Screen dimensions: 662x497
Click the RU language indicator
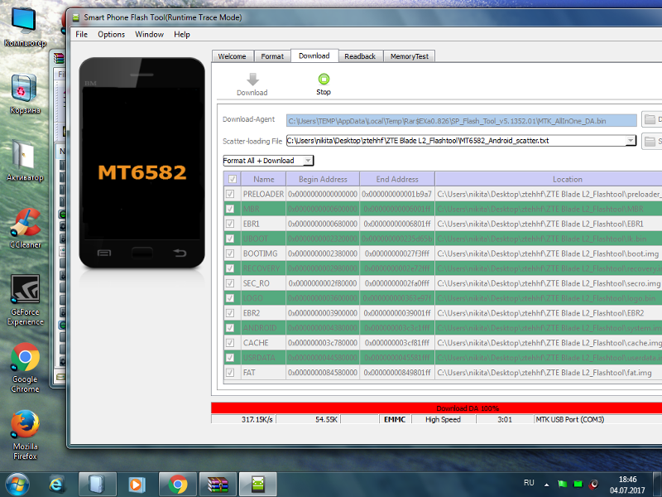[x=529, y=483]
